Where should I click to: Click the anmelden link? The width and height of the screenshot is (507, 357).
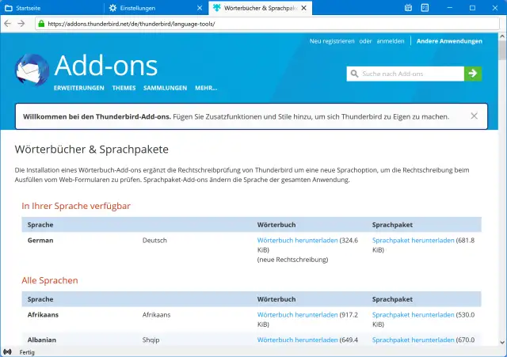391,41
